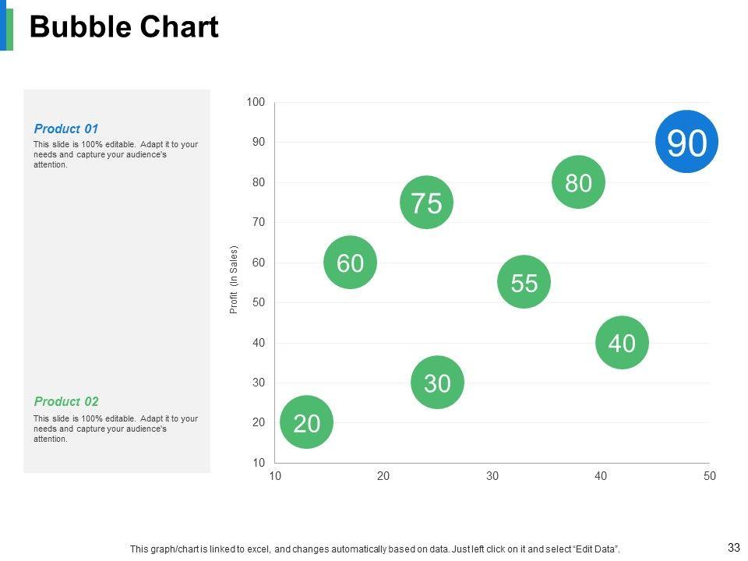
Task: Select the Profit (In Sales) axis title
Action: (x=233, y=280)
